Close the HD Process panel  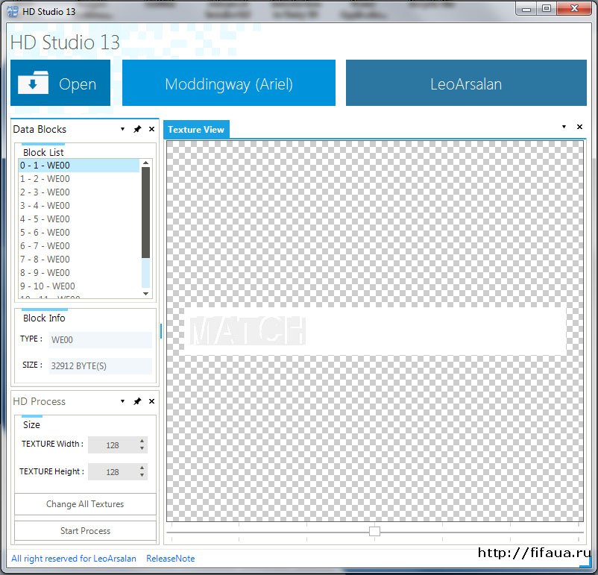click(x=151, y=401)
